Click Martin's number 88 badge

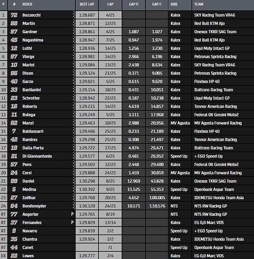(x=14, y=24)
